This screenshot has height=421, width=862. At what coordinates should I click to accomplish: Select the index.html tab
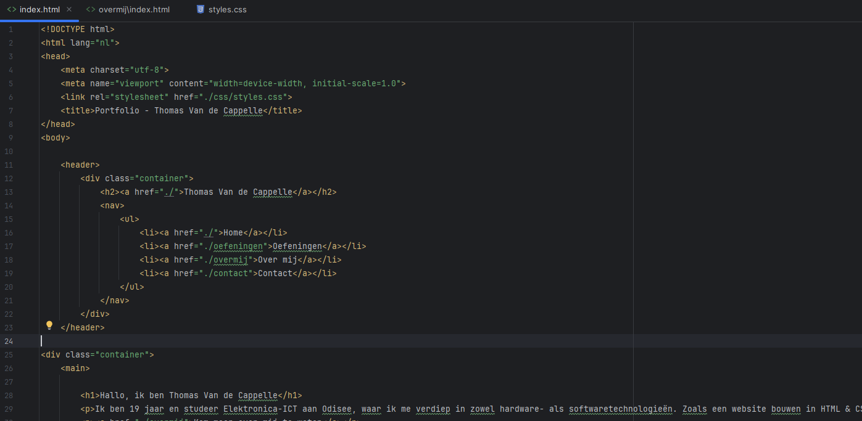pos(39,10)
